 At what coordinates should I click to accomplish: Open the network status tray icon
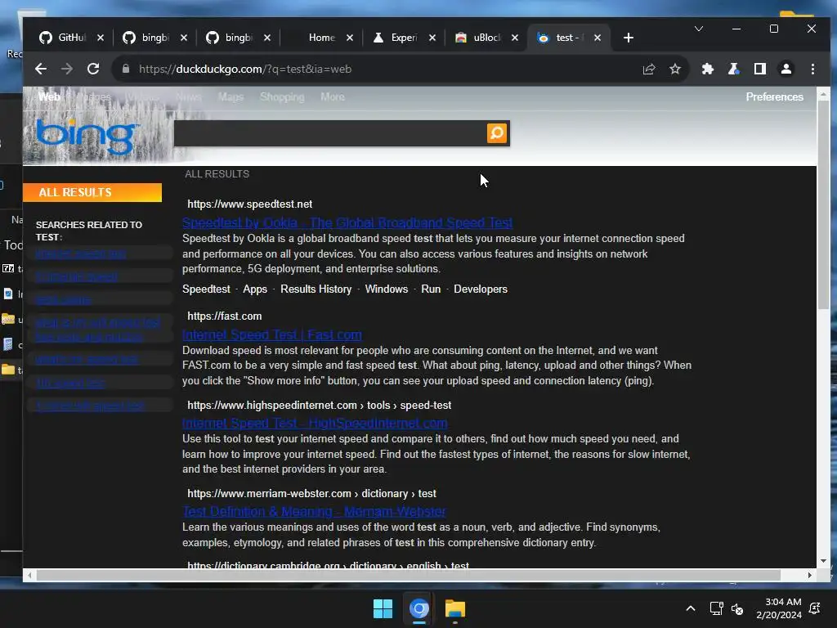716,608
